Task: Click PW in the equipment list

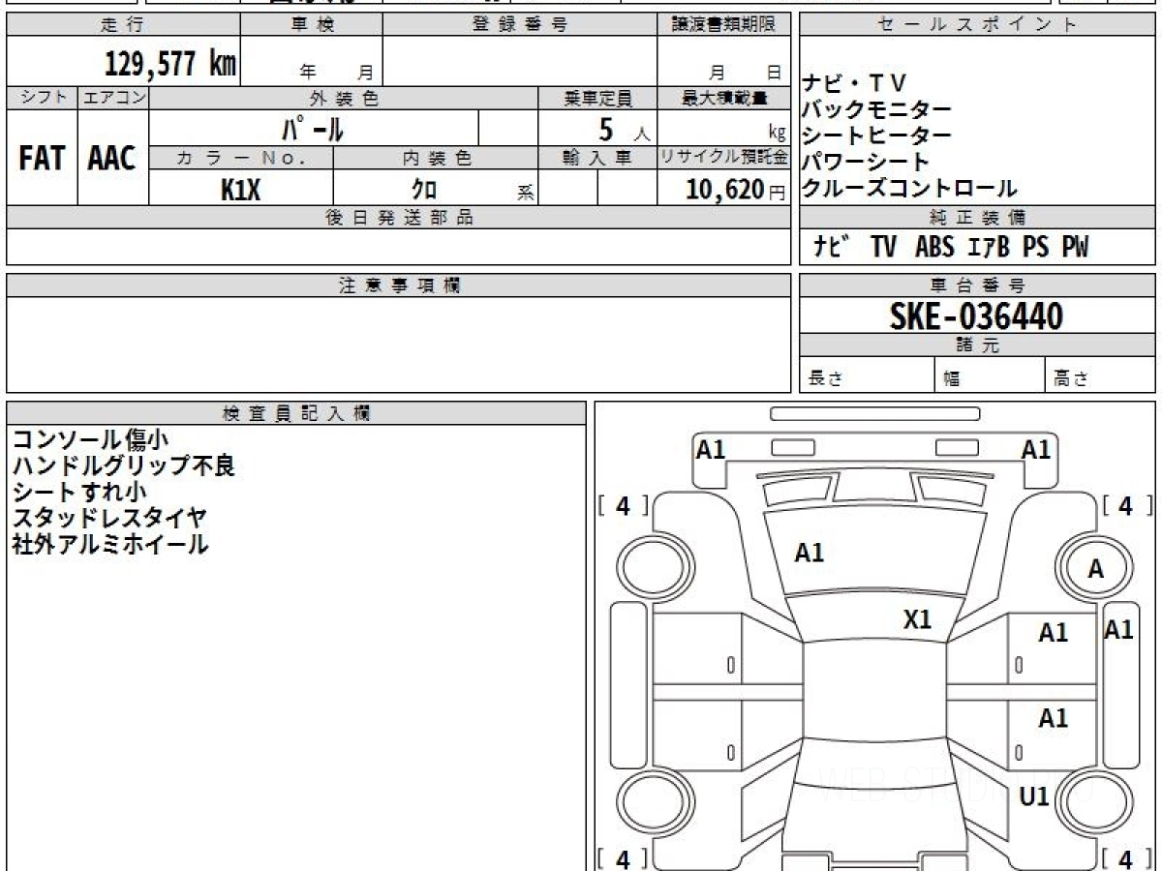Action: point(1075,248)
